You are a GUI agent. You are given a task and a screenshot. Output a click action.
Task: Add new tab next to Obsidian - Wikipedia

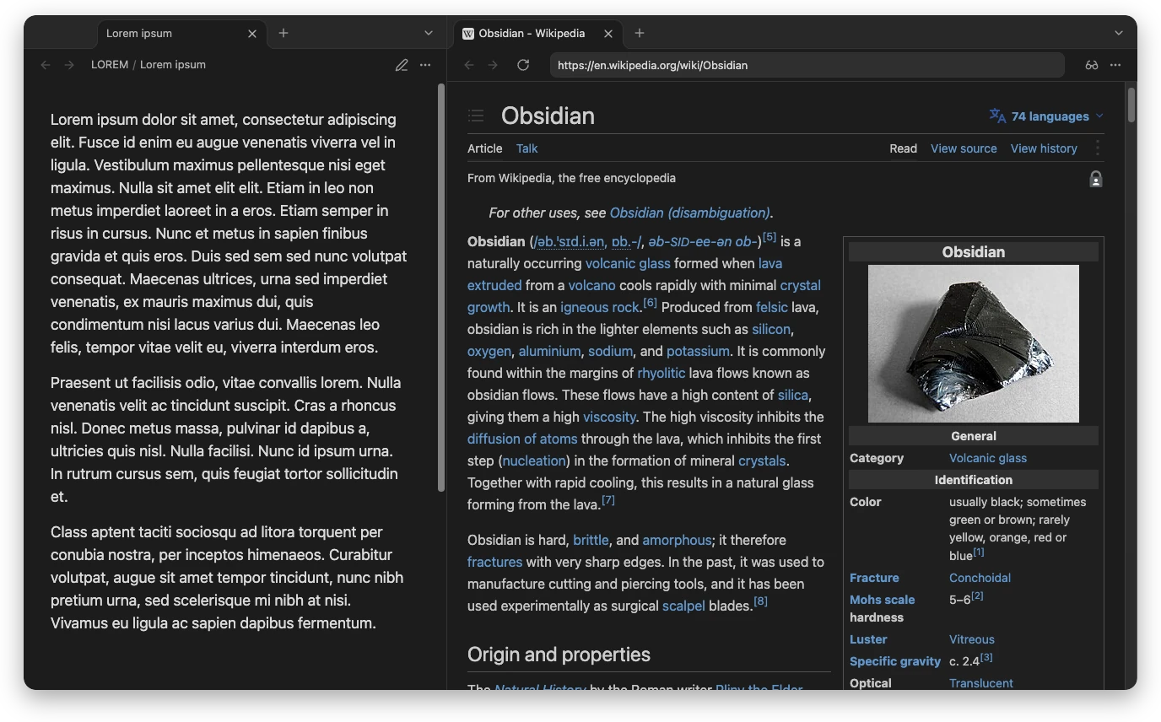click(640, 33)
